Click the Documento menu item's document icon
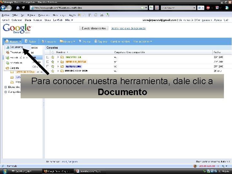 pos(7,47)
